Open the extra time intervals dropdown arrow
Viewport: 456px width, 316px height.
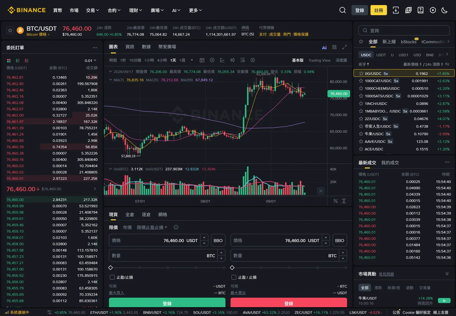(x=192, y=60)
